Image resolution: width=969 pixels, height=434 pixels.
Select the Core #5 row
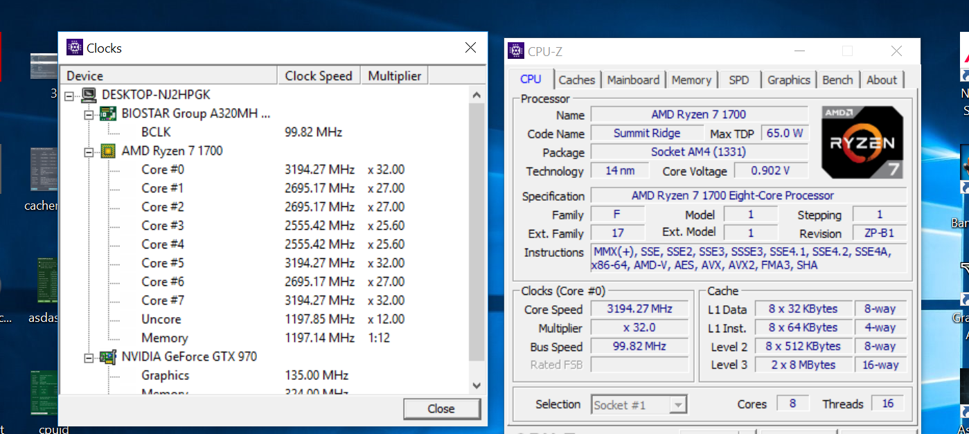(x=163, y=263)
